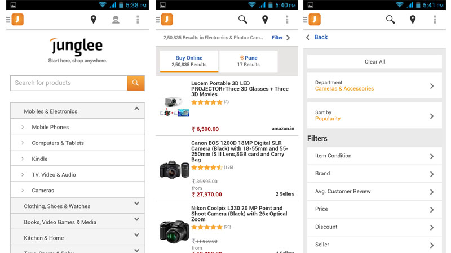Image resolution: width=451 pixels, height=253 pixels.
Task: Click WiFi status icon in first screen
Action: tap(103, 5)
